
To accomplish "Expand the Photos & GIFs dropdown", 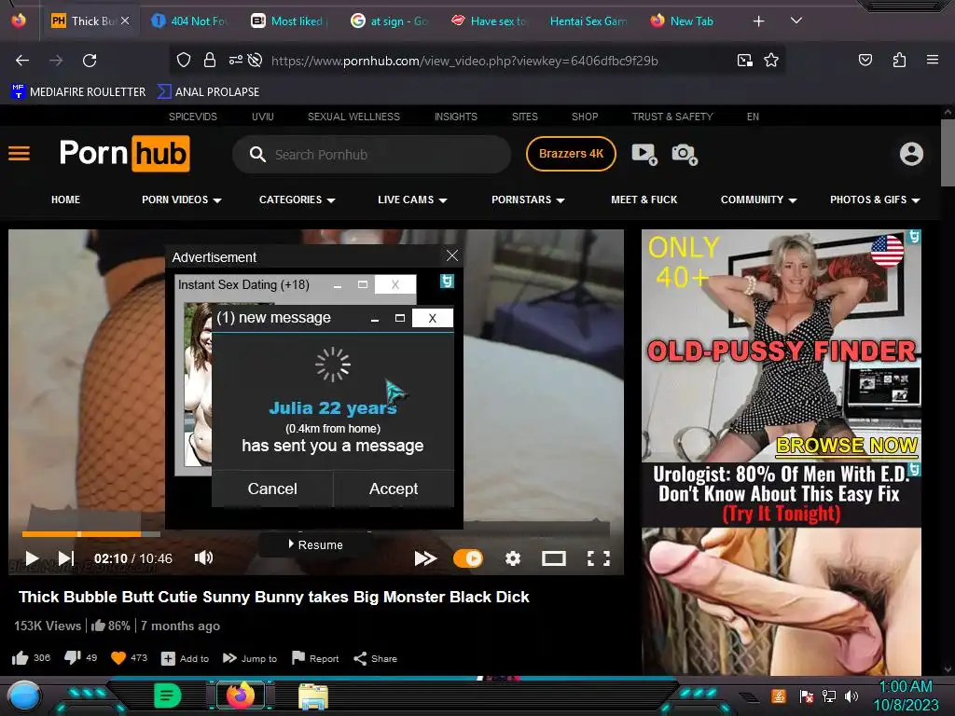I will [875, 200].
